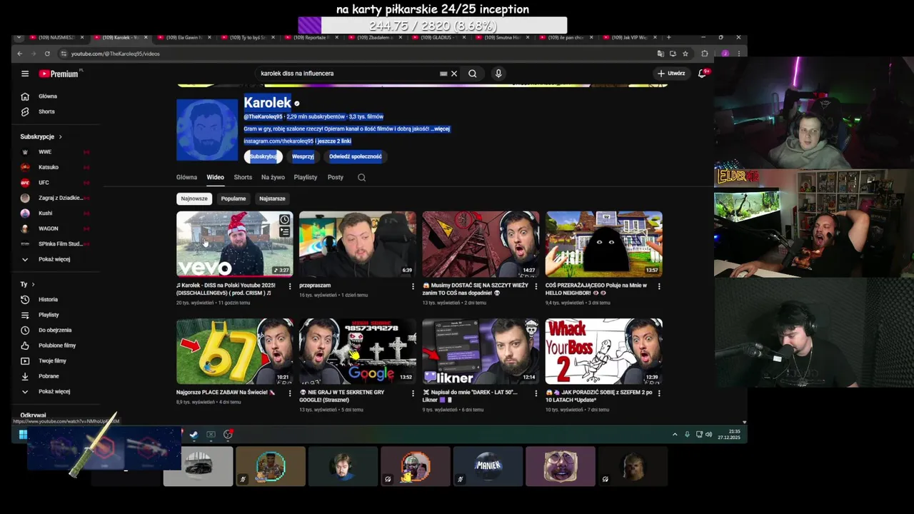Open the Steam icon on the taskbar
914x514 pixels.
click(x=194, y=434)
